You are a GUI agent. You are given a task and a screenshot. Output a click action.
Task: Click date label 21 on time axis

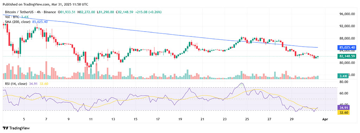(202, 119)
